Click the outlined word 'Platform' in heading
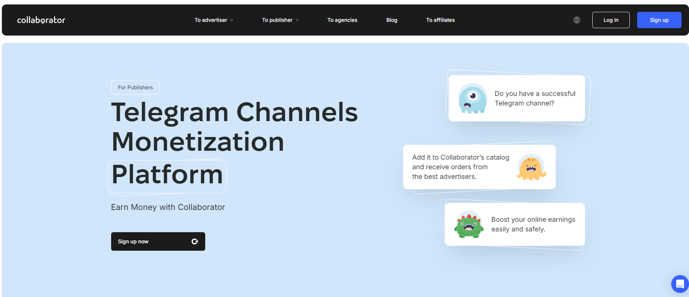This screenshot has height=297, width=689. click(x=167, y=174)
